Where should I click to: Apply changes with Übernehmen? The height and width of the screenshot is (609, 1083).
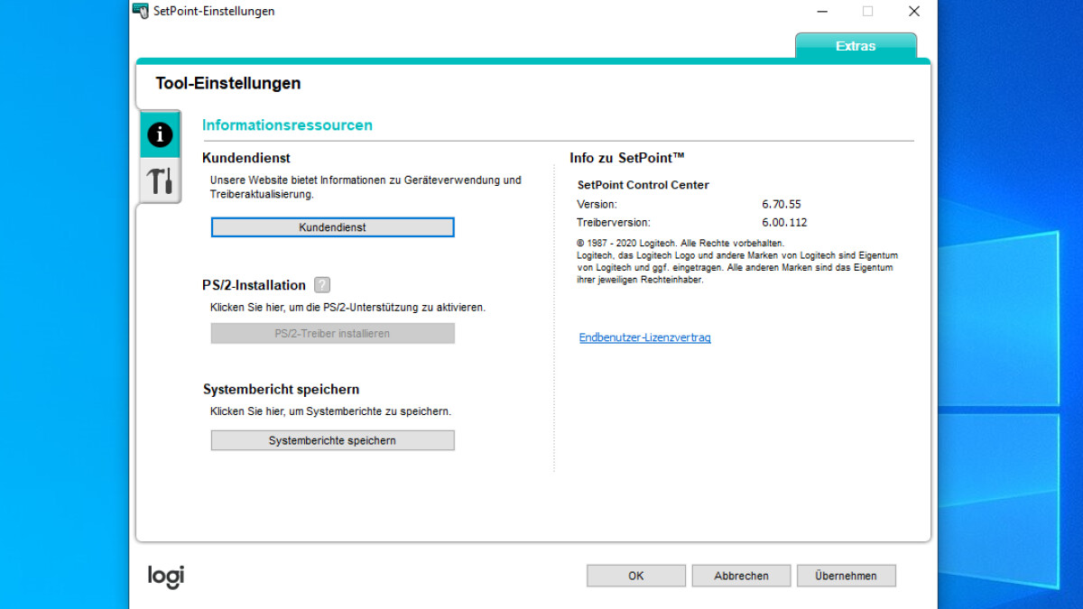[847, 576]
